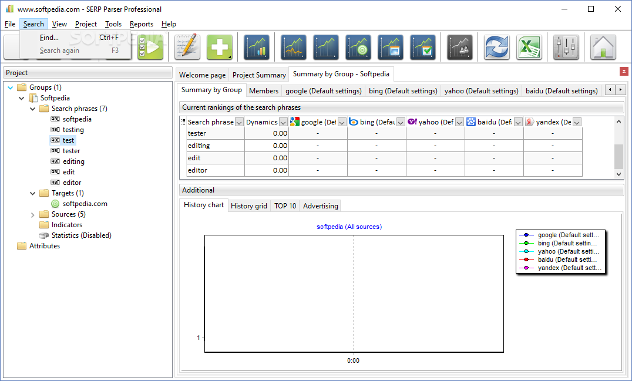Click the blue refresh arrows icon
This screenshot has width=632, height=381.
click(x=496, y=47)
